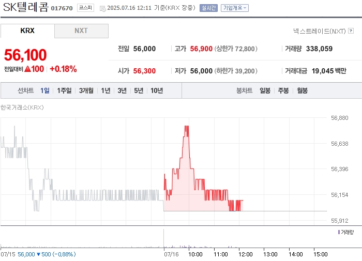Click the 12:00 time axis label

pyautogui.click(x=245, y=254)
